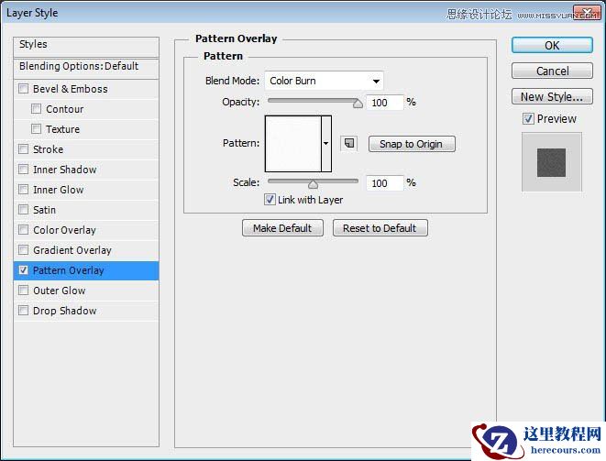Screen dimensions: 606x461
Task: Click the Opacity value field
Action: 384,103
